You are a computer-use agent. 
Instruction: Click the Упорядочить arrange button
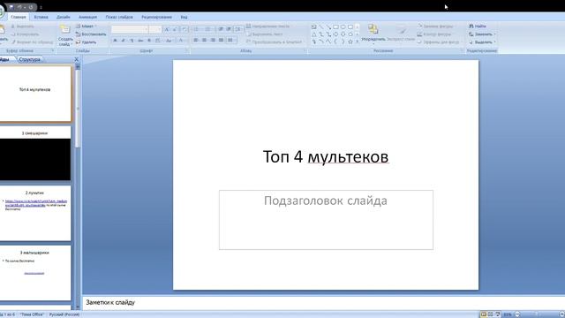click(x=373, y=34)
